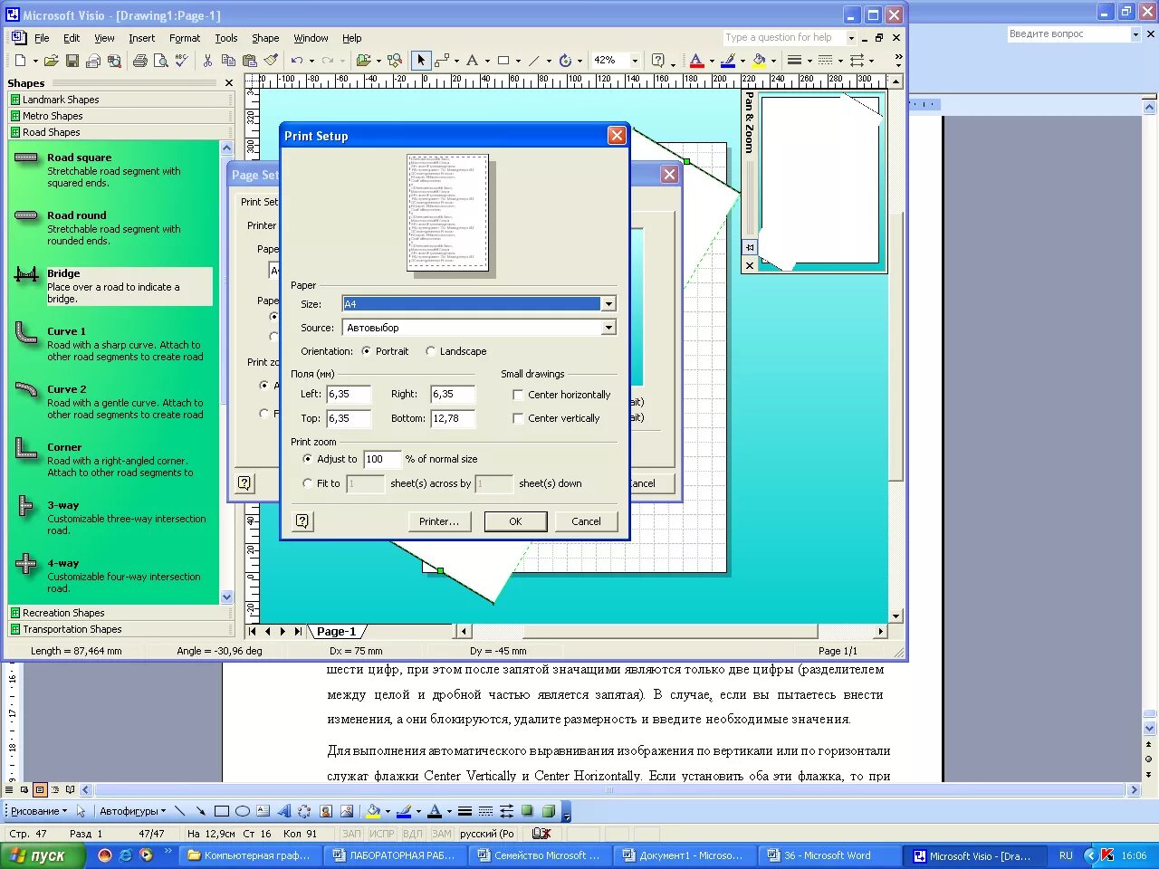Click the Bridge shape in Road Shapes
The width and height of the screenshot is (1159, 869).
coord(112,286)
